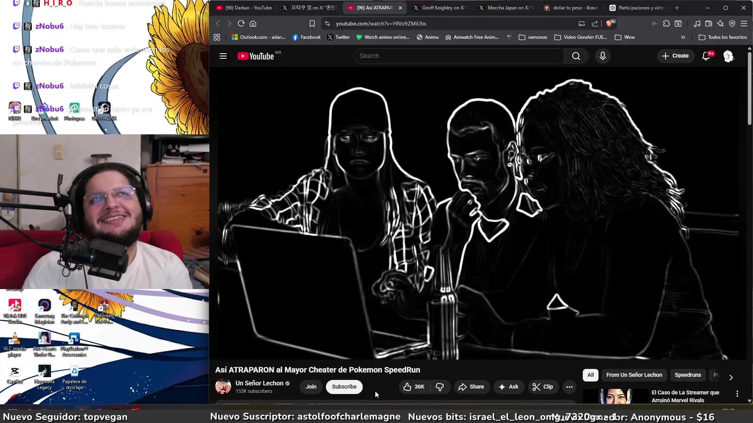Open a new browser tab with plus
This screenshot has height=423, width=753.
[677, 8]
